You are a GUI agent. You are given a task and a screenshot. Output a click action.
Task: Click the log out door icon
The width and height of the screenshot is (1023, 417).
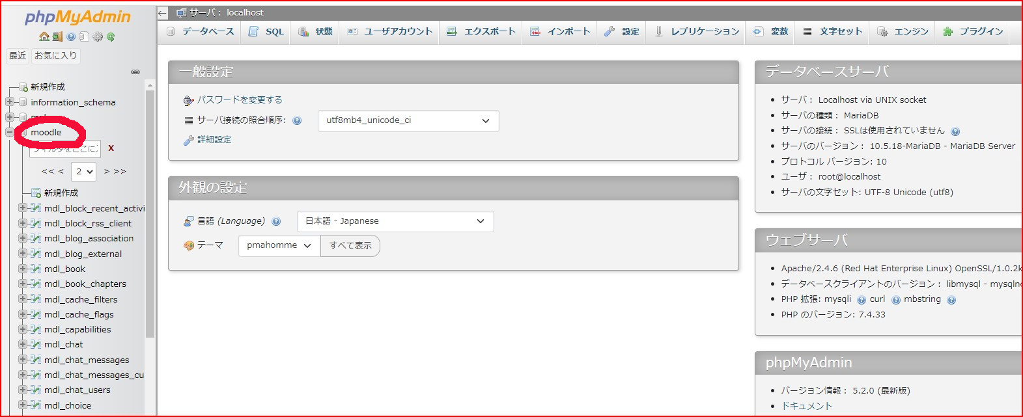57,37
